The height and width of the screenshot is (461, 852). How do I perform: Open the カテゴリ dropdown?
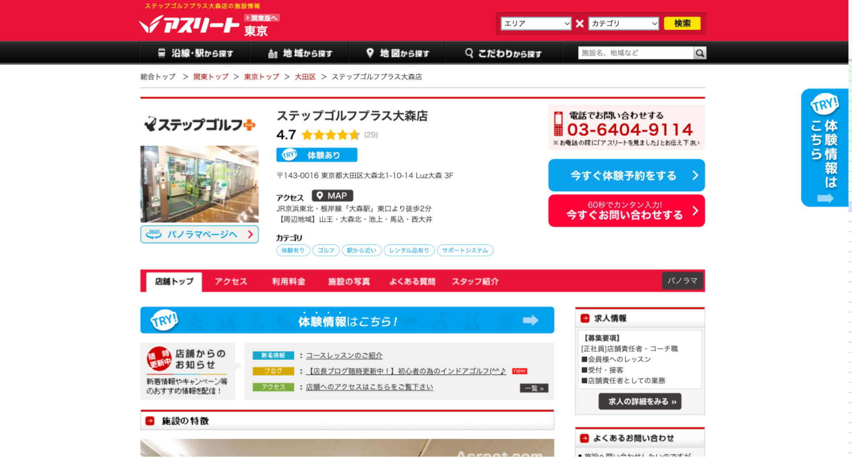(x=623, y=24)
